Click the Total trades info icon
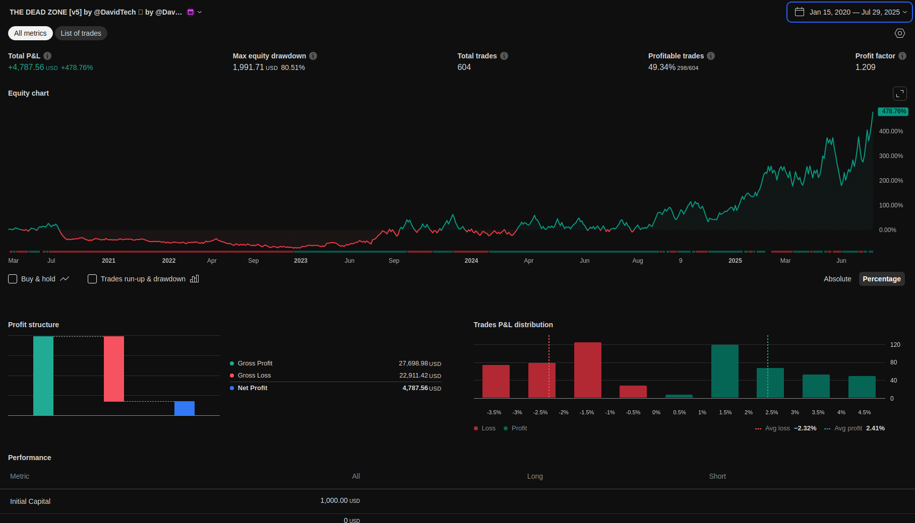The height and width of the screenshot is (523, 915). point(504,56)
